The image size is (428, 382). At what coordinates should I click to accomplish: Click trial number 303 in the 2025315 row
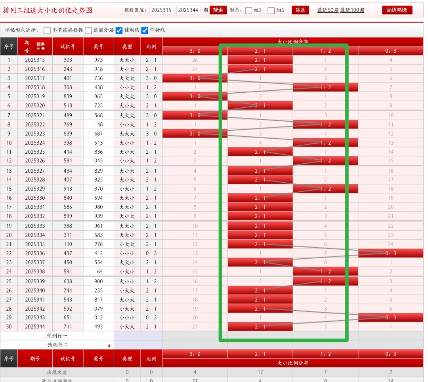[x=68, y=60]
